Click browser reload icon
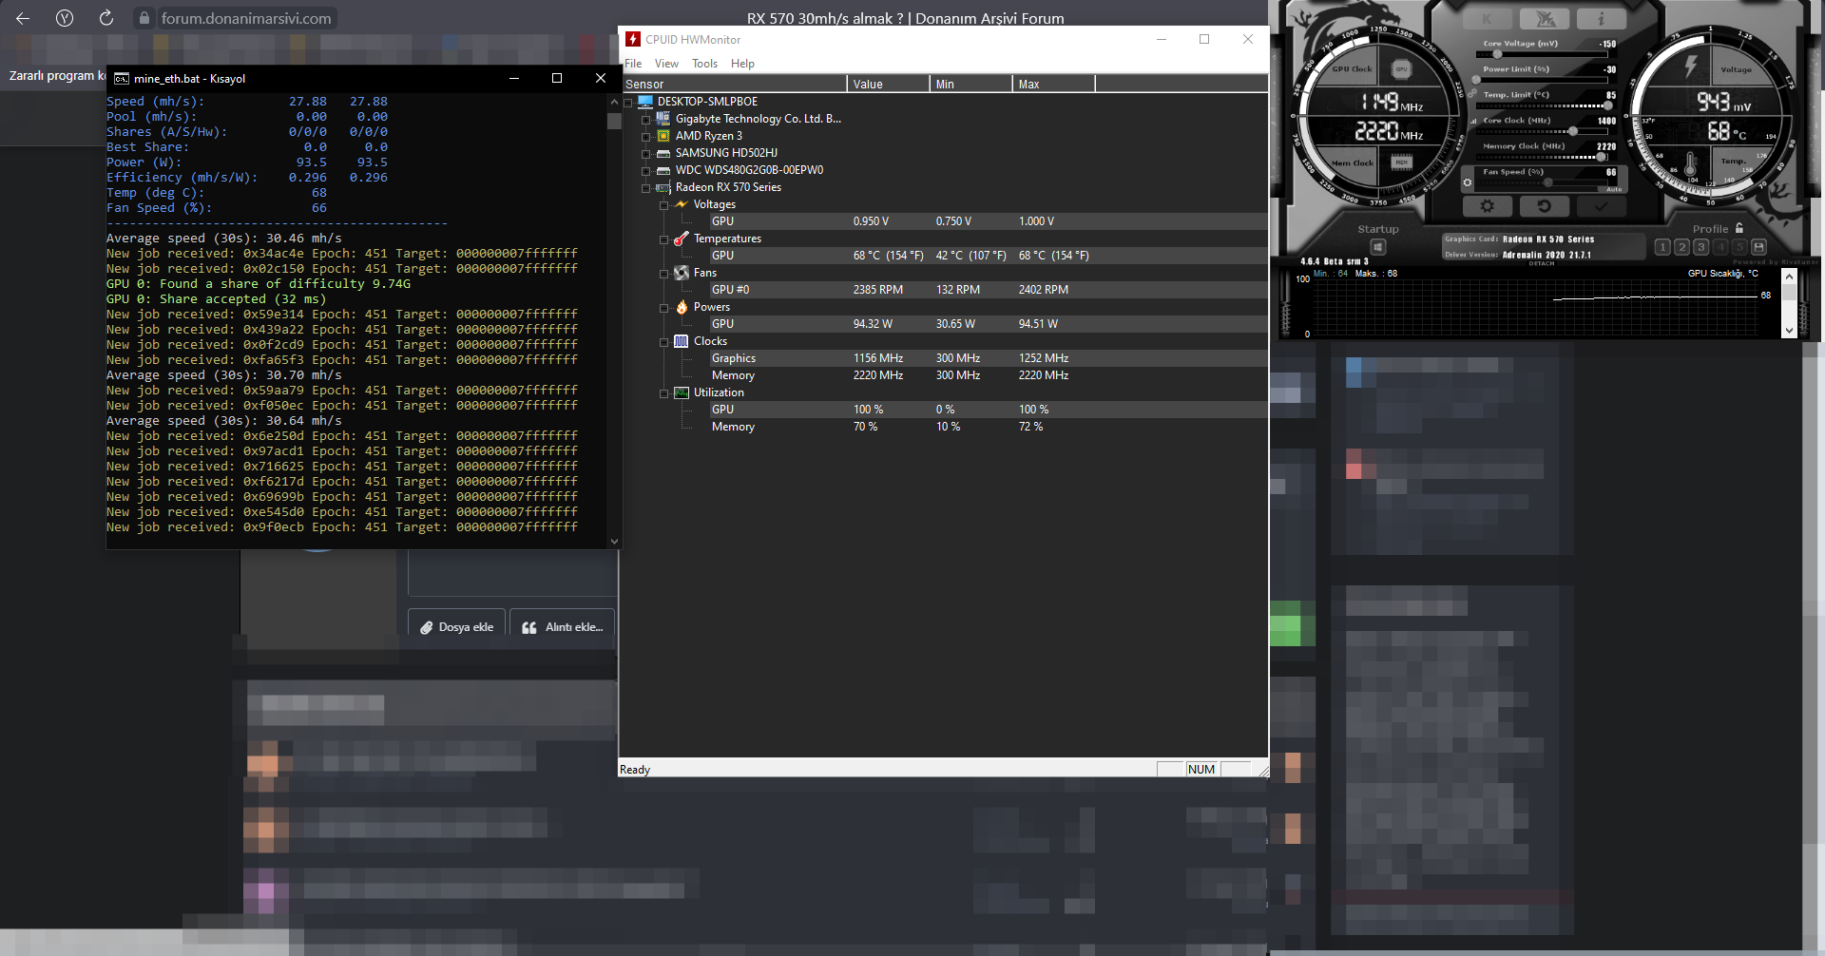Viewport: 1825px width, 956px height. point(106,18)
